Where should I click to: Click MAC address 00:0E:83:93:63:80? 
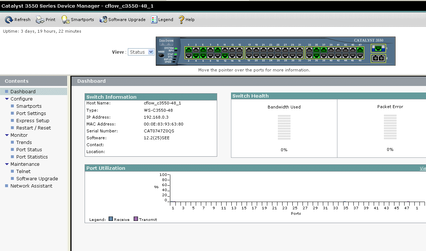[163, 124]
